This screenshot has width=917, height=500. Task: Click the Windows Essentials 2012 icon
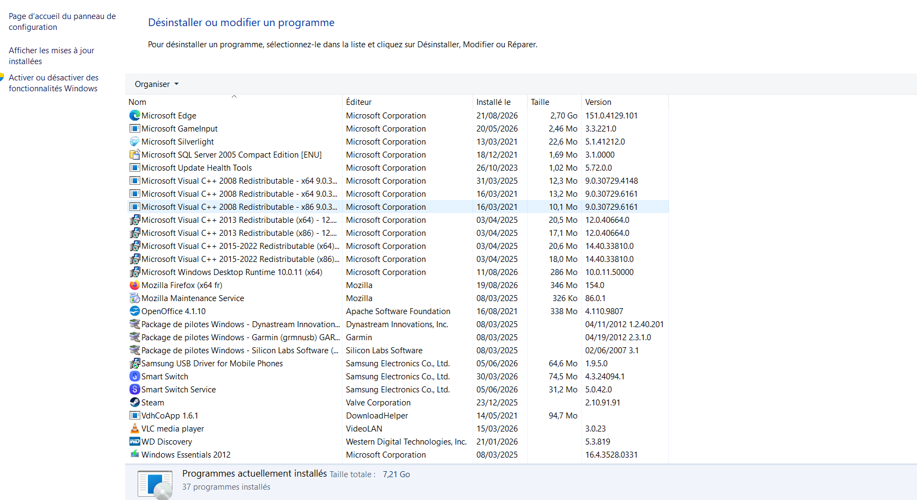pyautogui.click(x=135, y=454)
